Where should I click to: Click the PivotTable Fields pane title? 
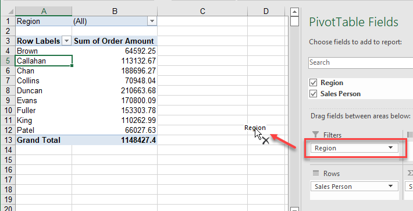[354, 22]
